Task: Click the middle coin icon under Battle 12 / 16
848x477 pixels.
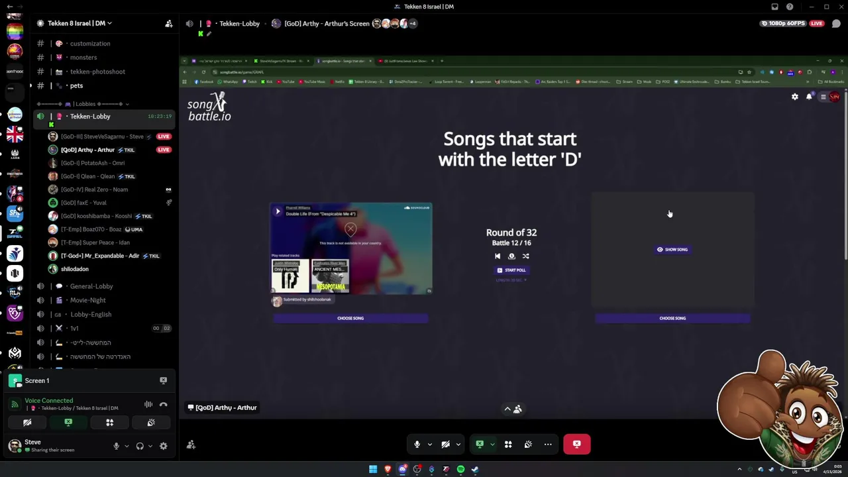Action: [x=511, y=256]
